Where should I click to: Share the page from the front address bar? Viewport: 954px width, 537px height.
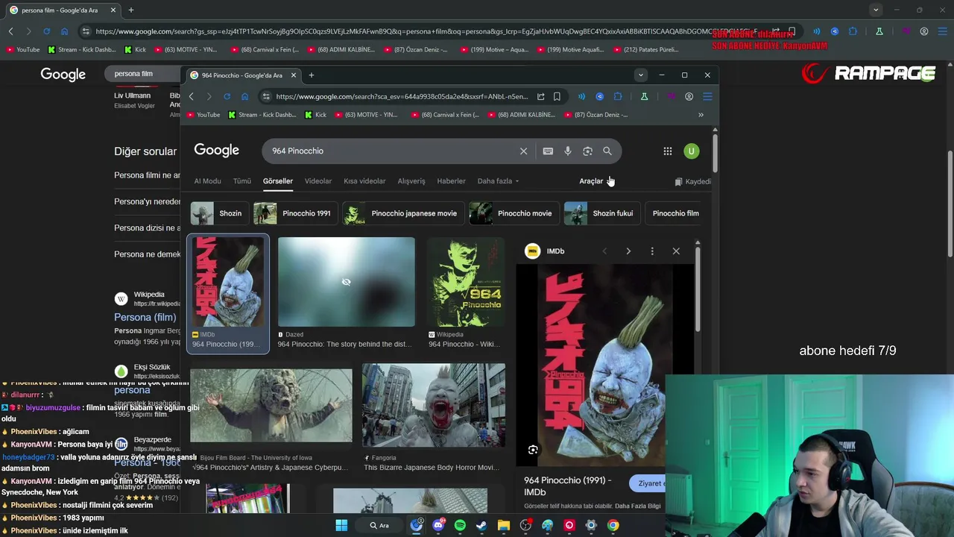[540, 96]
